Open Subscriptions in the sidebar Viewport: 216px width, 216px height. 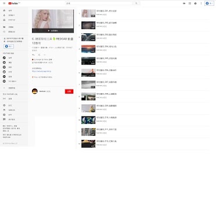pyautogui.click(x=13, y=20)
